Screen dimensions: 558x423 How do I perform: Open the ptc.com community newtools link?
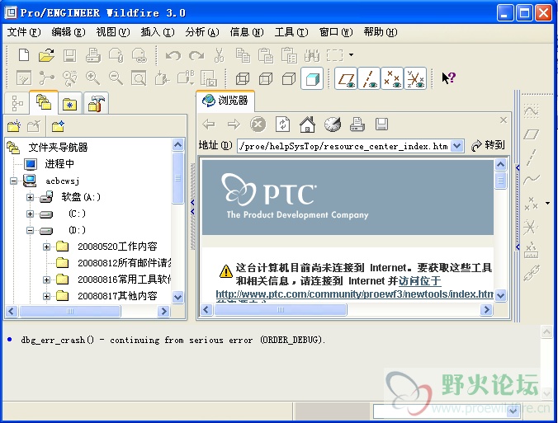pyautogui.click(x=354, y=294)
